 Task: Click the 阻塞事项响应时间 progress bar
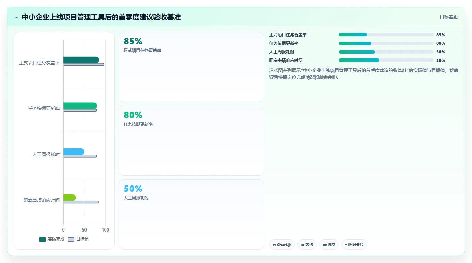386,60
